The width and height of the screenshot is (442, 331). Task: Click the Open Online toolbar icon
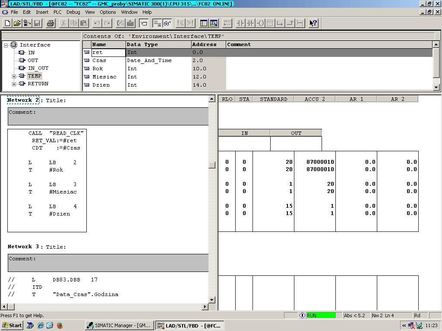(27, 23)
